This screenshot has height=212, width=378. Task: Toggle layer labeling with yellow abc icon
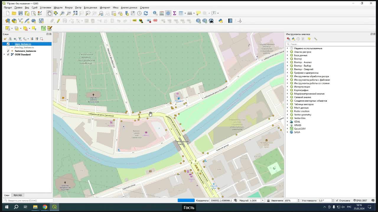tap(134, 21)
